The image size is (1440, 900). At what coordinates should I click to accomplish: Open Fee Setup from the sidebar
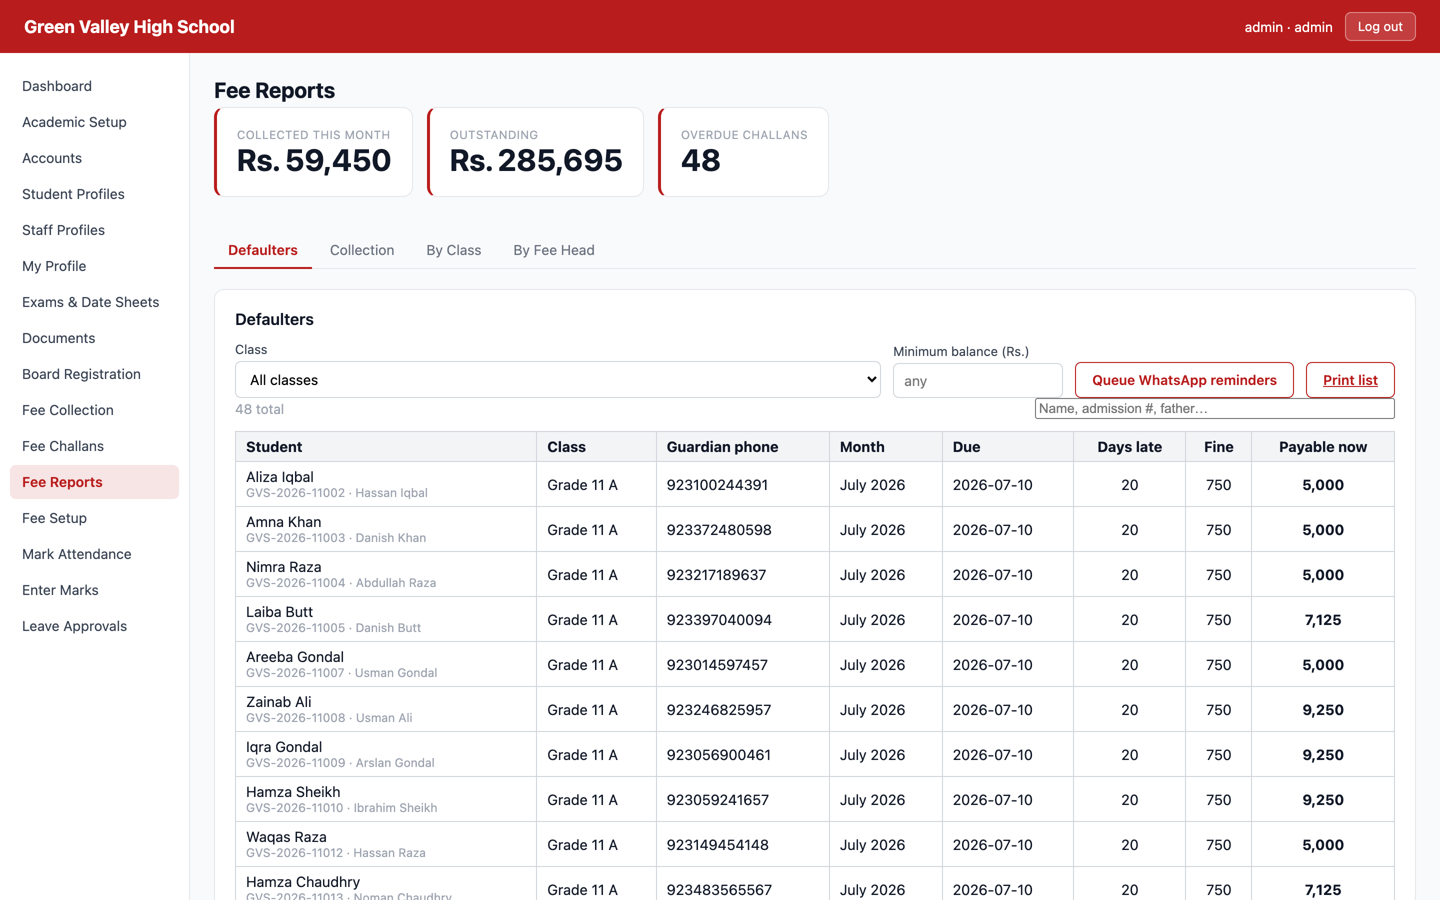click(54, 518)
